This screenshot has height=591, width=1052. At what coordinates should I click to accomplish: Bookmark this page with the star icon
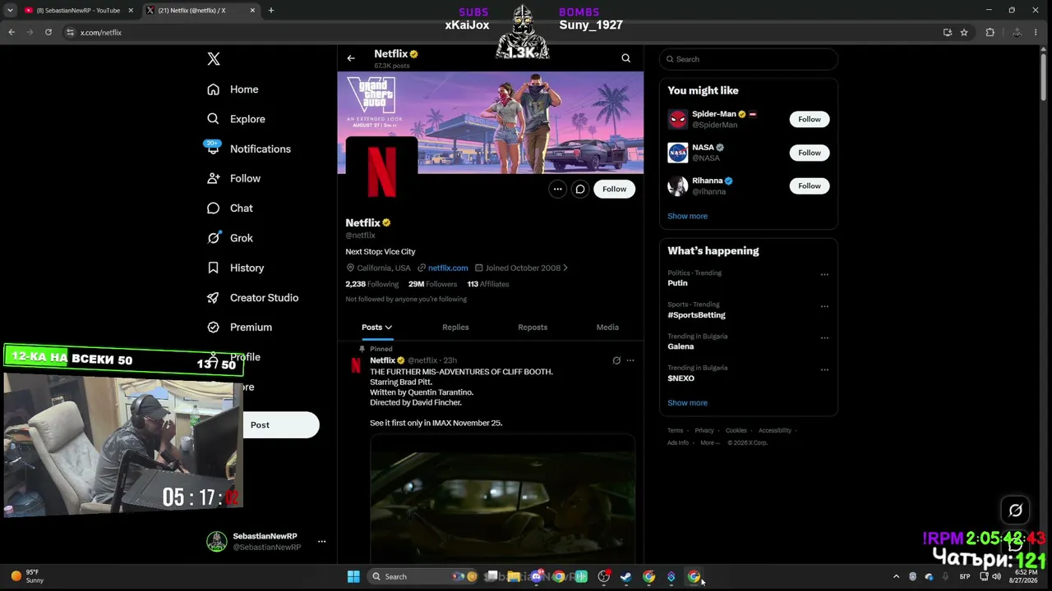(964, 32)
